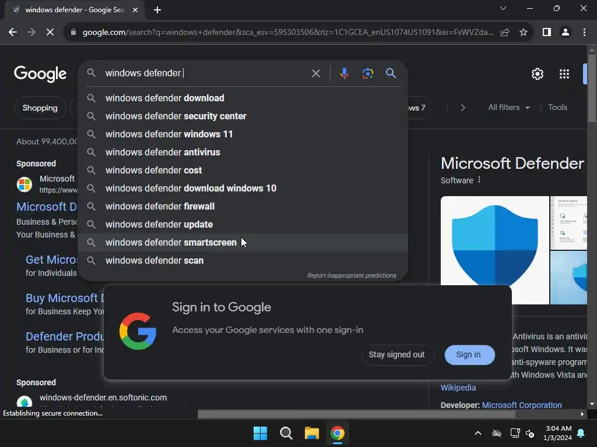Click the horizontal page scrollbar

pos(356,414)
